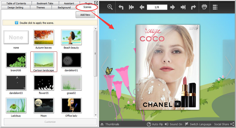Toggle Sound On
Image resolution: width=236 pixels, height=128 pixels.
pos(173,124)
